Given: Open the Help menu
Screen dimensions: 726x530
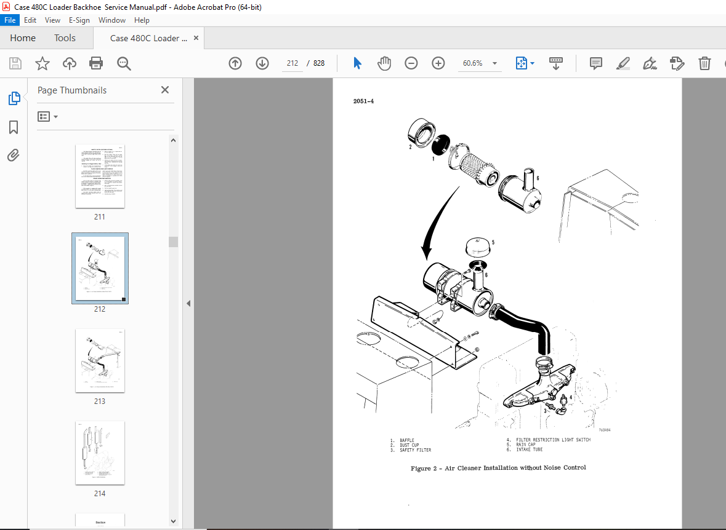Looking at the screenshot, I should [x=142, y=20].
